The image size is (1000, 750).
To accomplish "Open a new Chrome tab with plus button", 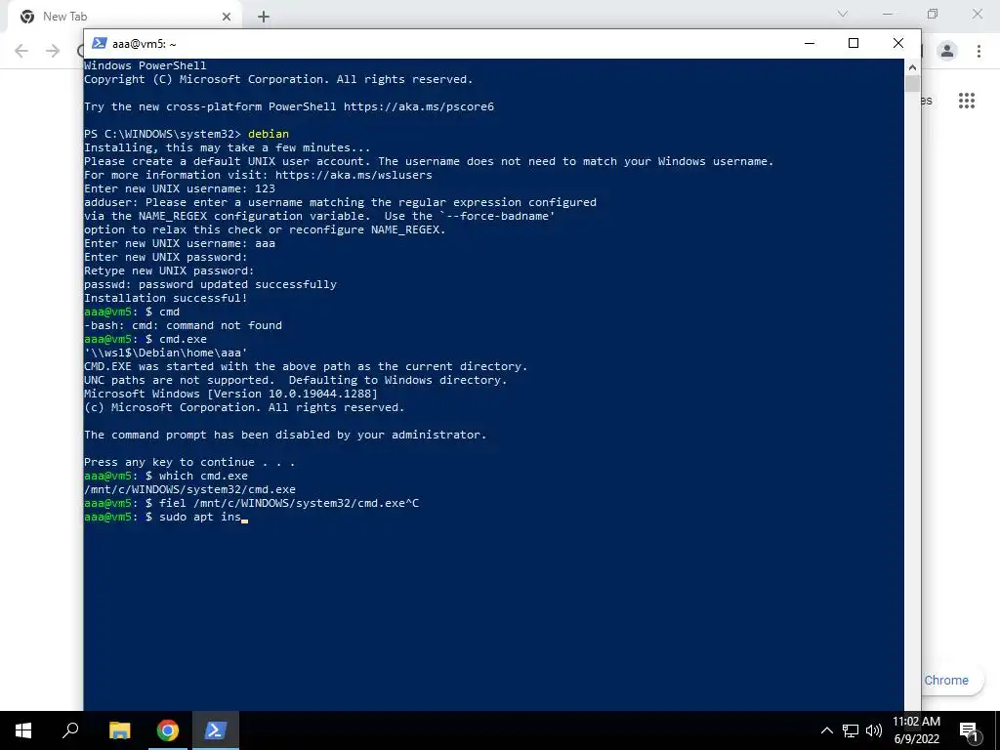I will pyautogui.click(x=264, y=17).
